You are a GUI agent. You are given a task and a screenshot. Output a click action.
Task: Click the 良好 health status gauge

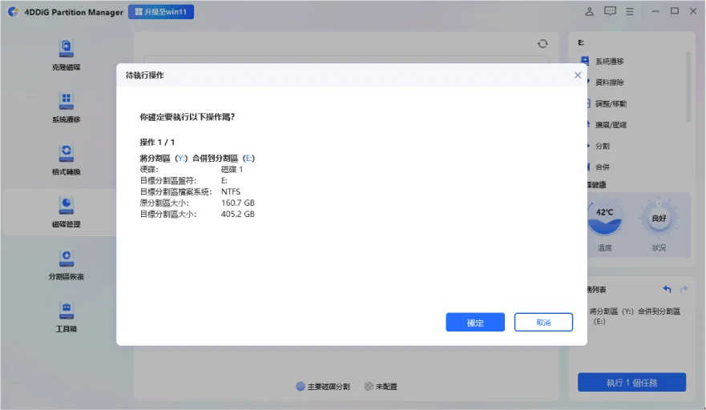(659, 219)
